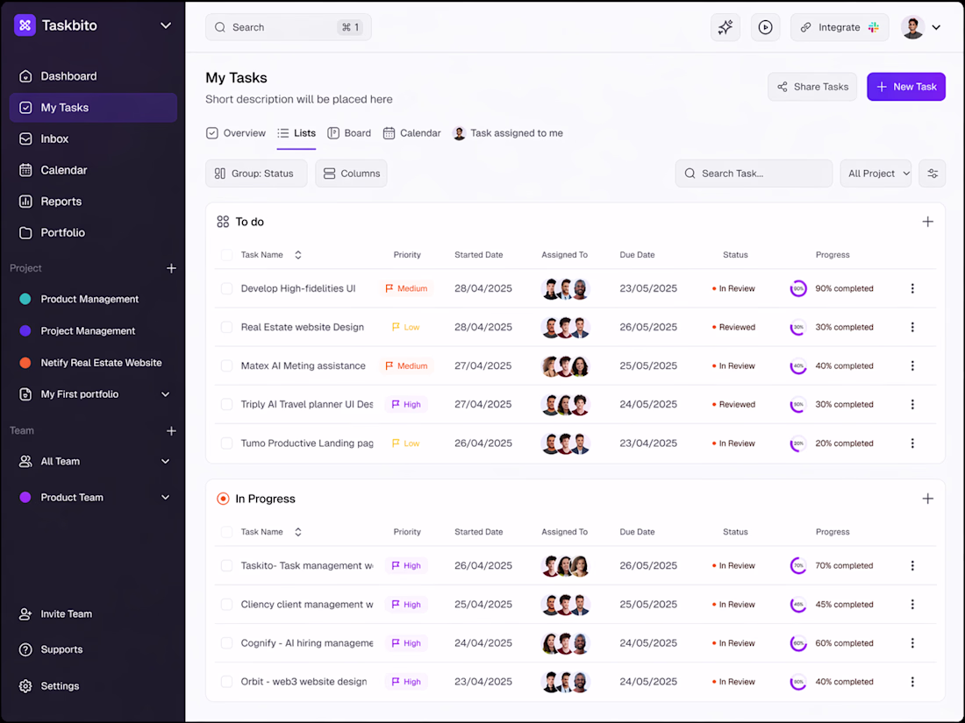Switch to the Calendar view tab
Screen dimensions: 965x723
[411, 133]
